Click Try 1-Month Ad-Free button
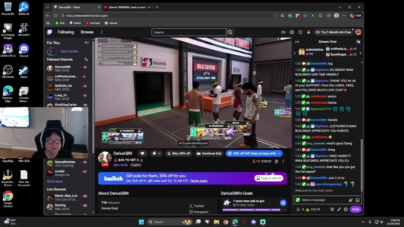 click(333, 32)
